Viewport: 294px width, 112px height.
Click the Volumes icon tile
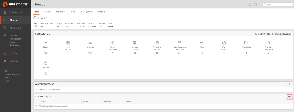point(90,43)
